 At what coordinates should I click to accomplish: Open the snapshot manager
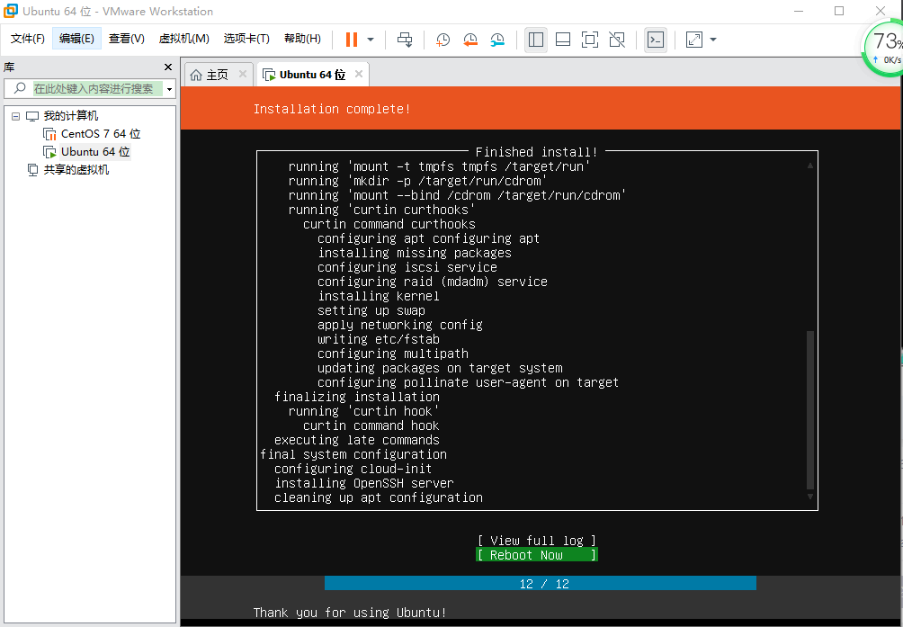[497, 40]
